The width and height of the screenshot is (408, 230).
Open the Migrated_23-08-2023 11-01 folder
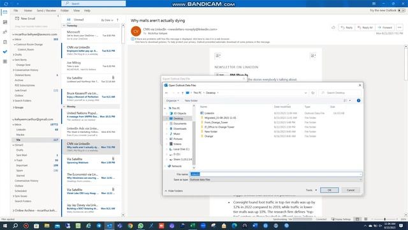coord(220,118)
